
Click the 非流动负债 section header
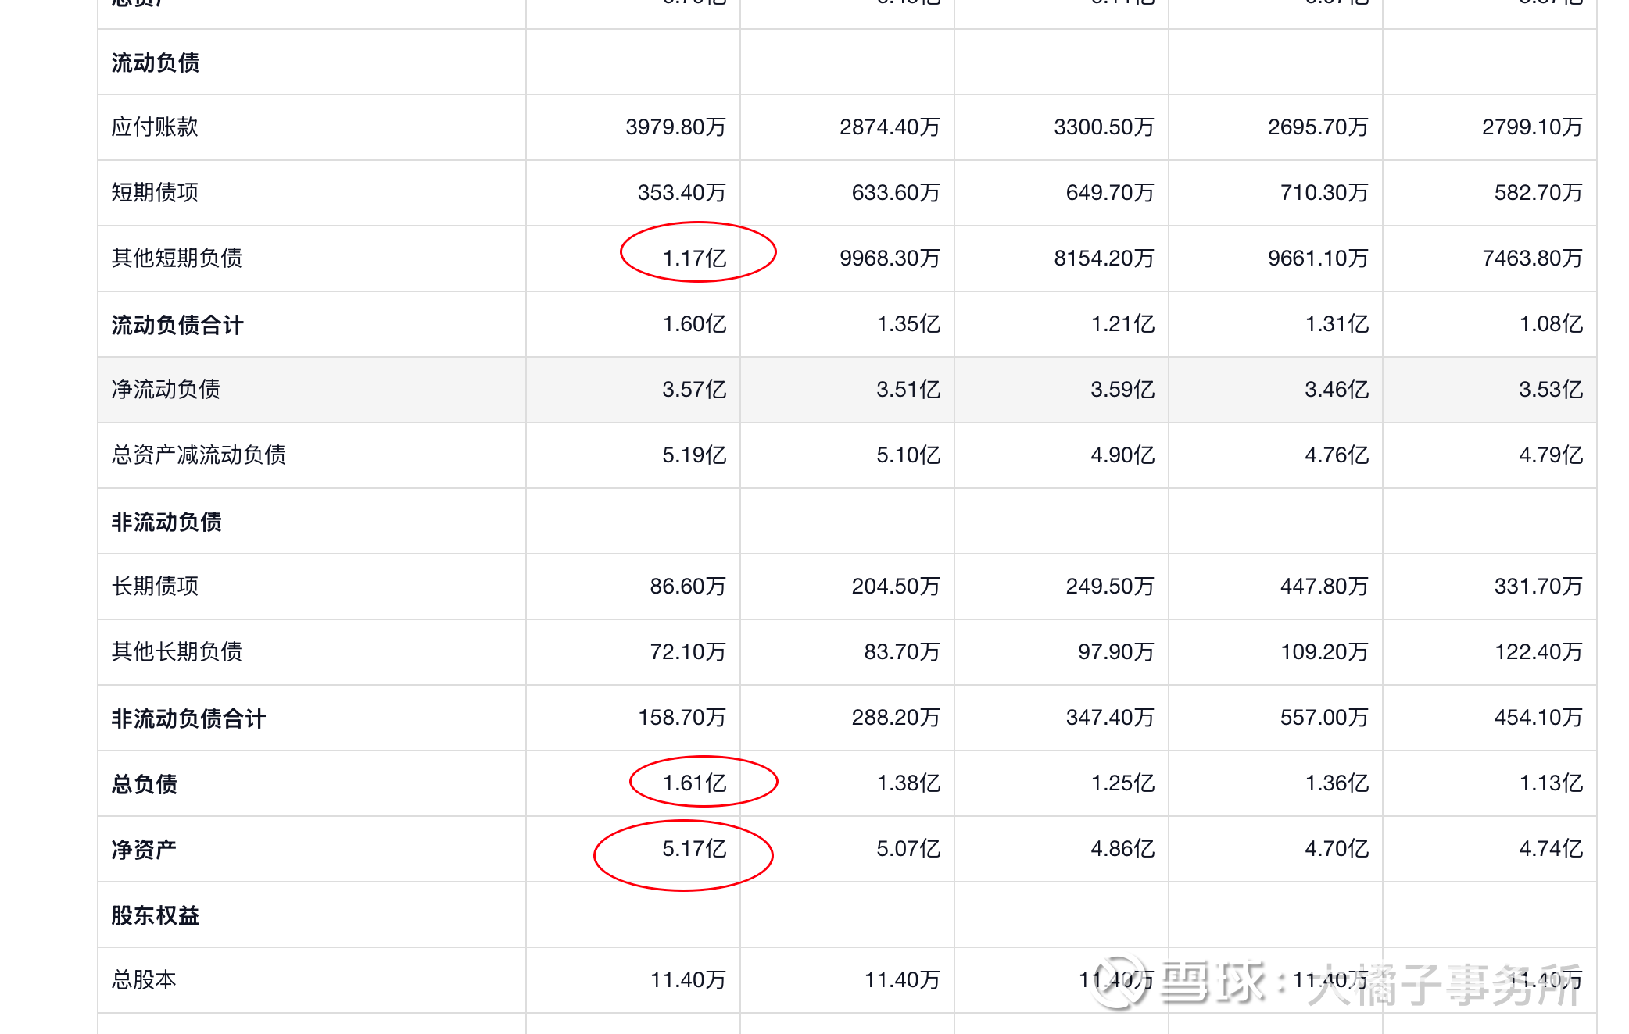(166, 522)
